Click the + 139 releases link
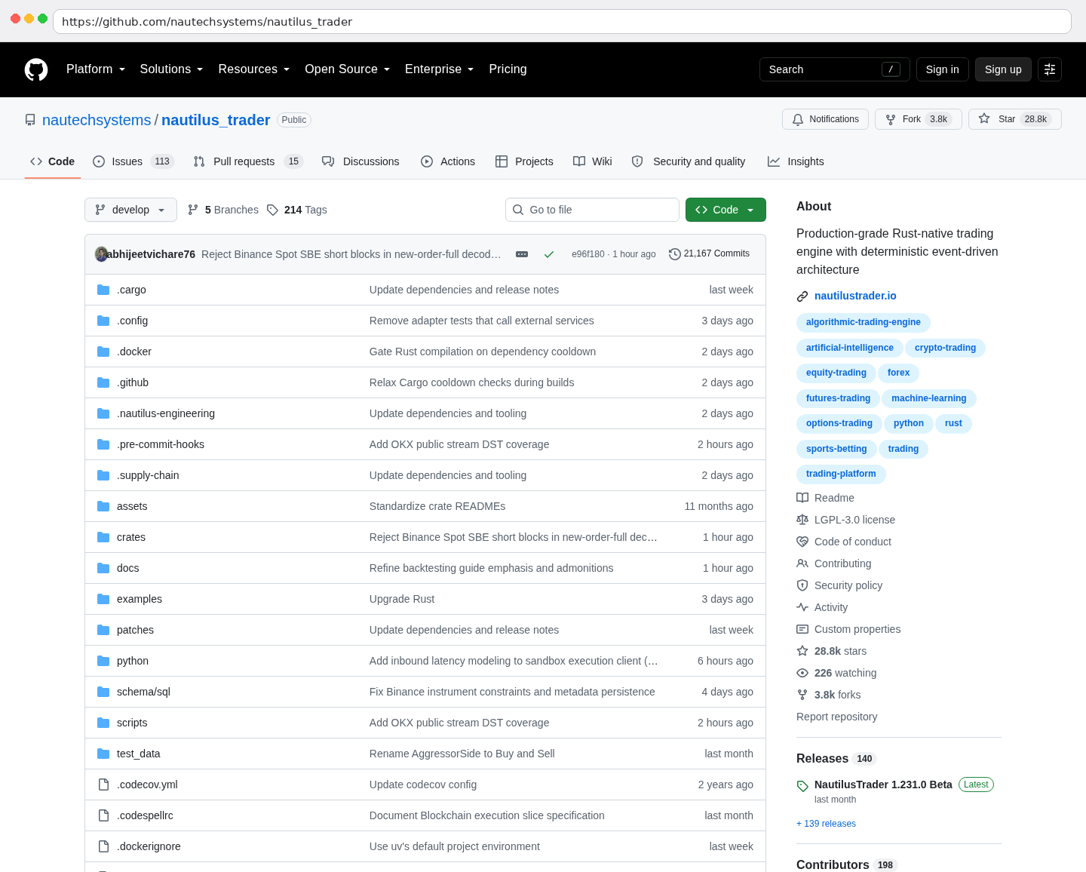The width and height of the screenshot is (1086, 872). [826, 824]
